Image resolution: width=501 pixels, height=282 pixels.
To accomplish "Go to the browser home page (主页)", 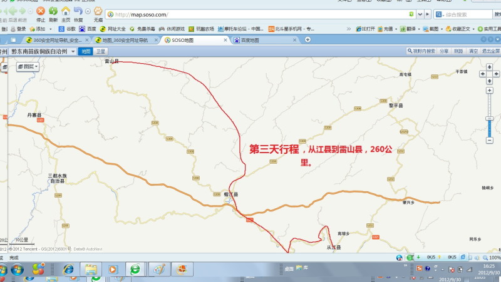I will (x=66, y=12).
